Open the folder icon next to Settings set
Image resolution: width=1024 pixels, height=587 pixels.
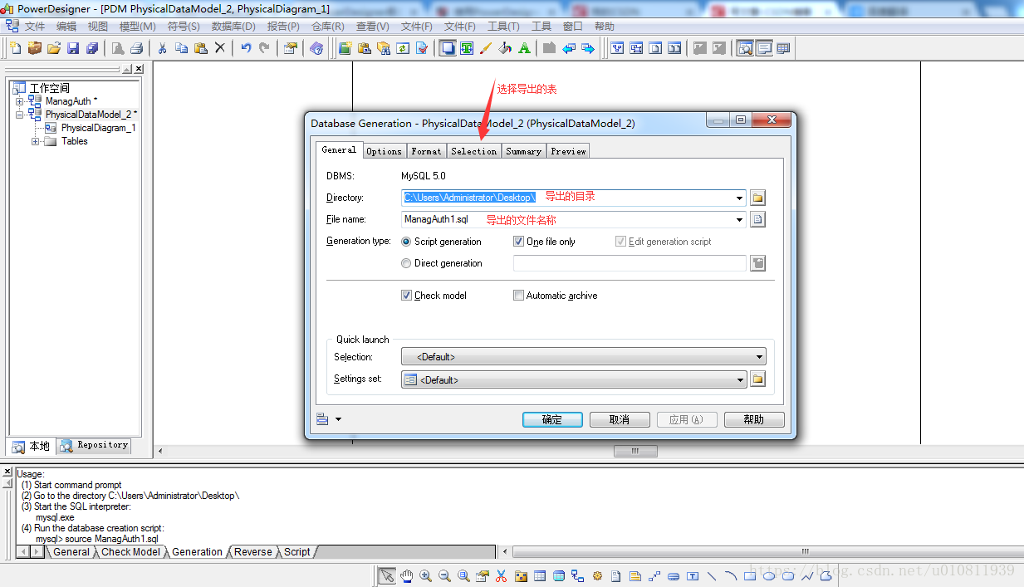pyautogui.click(x=757, y=379)
